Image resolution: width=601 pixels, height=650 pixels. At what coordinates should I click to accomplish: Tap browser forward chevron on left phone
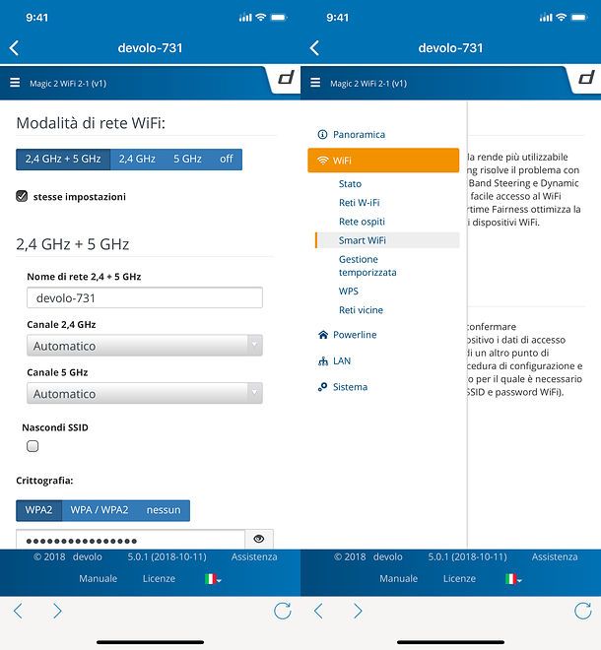(x=57, y=611)
